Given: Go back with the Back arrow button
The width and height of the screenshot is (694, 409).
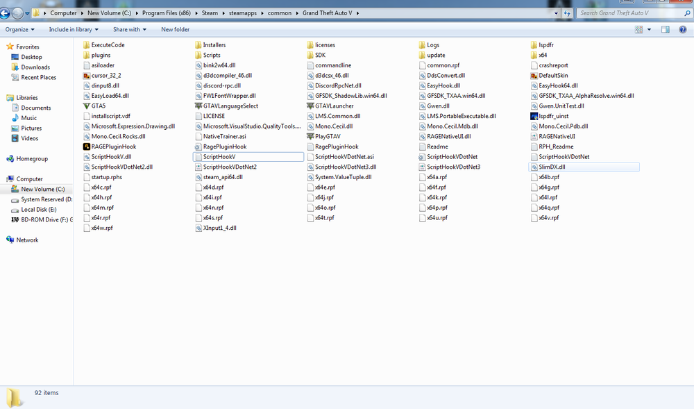Looking at the screenshot, I should [5, 13].
